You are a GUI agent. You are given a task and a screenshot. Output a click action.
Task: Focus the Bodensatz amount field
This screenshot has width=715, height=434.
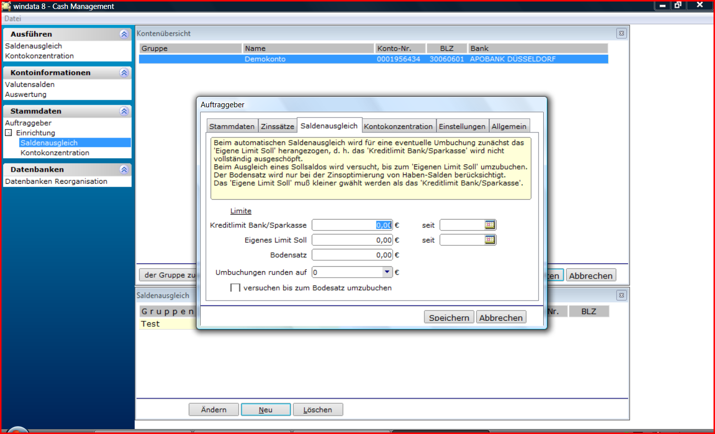pyautogui.click(x=352, y=255)
